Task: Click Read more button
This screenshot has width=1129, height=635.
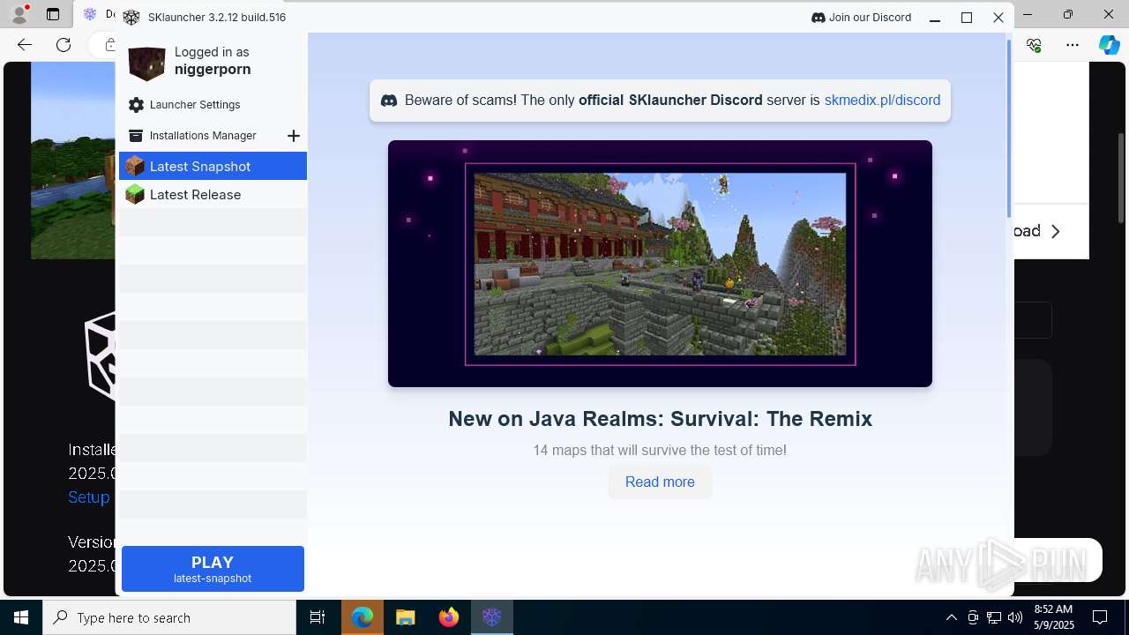Action: pyautogui.click(x=660, y=482)
